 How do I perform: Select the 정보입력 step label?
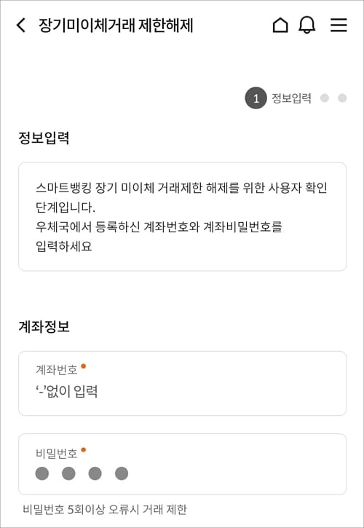pyautogui.click(x=291, y=98)
